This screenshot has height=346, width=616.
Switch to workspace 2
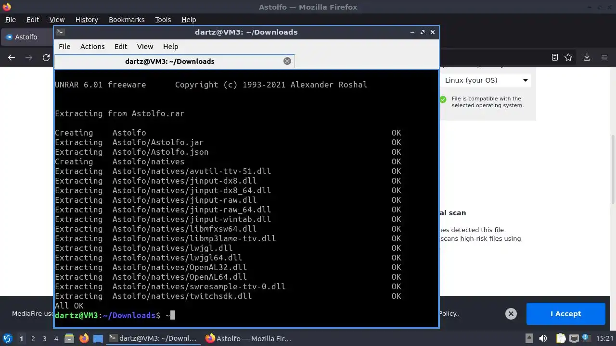(x=33, y=339)
